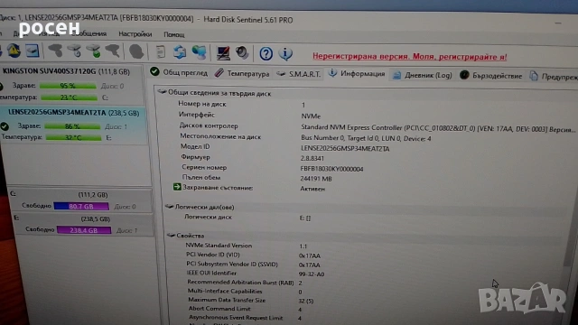Click the 86 % health bar of LENSE disk

72,126
